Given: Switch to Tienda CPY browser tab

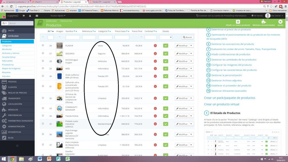Looking at the screenshot, I should (102, 2).
